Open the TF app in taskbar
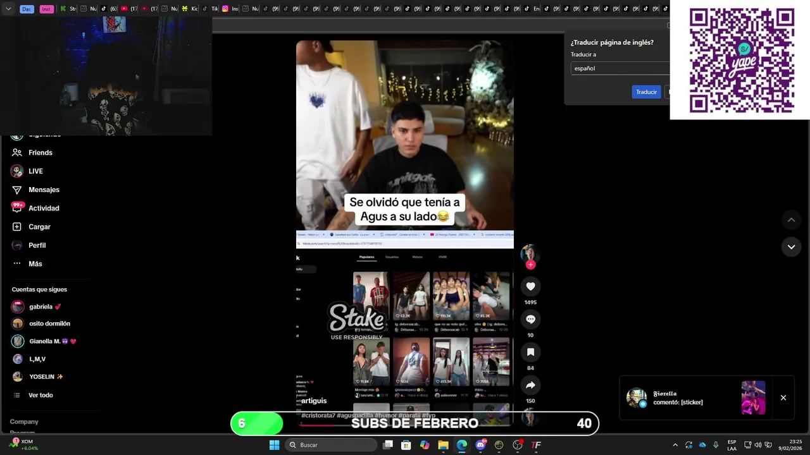This screenshot has width=810, height=455. coord(536,445)
